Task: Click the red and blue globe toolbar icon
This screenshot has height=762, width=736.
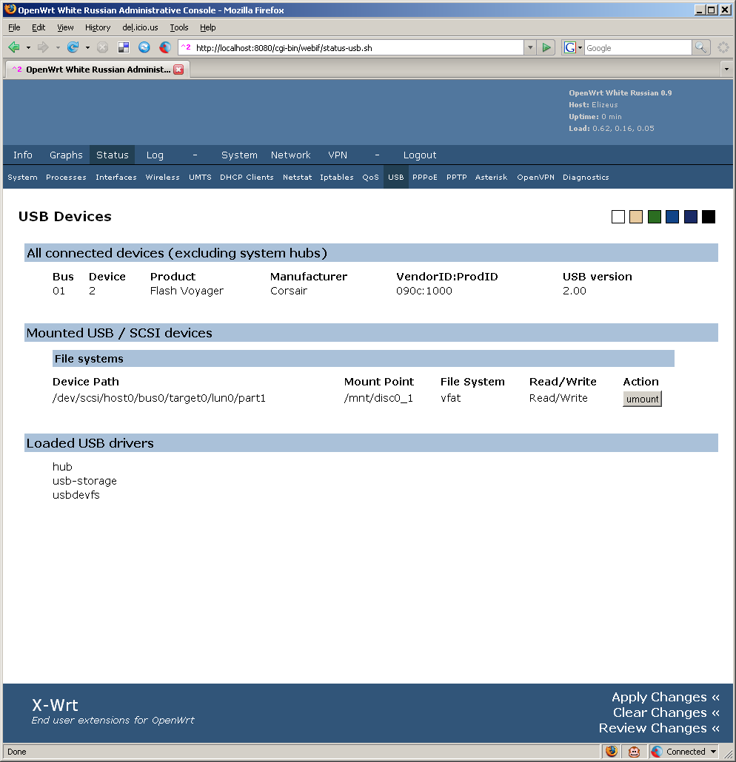Action: click(165, 47)
